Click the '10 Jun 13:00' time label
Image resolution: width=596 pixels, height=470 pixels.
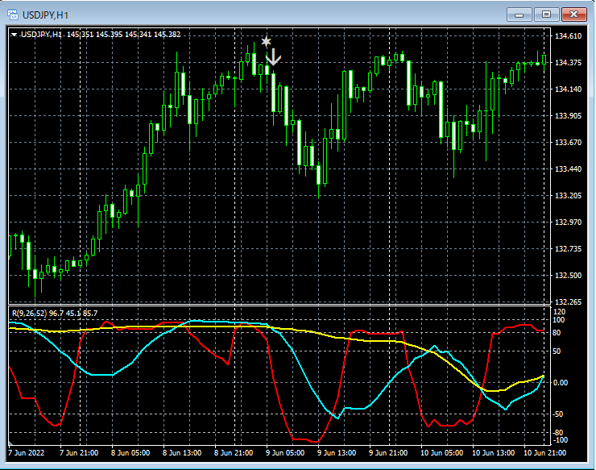click(x=494, y=453)
